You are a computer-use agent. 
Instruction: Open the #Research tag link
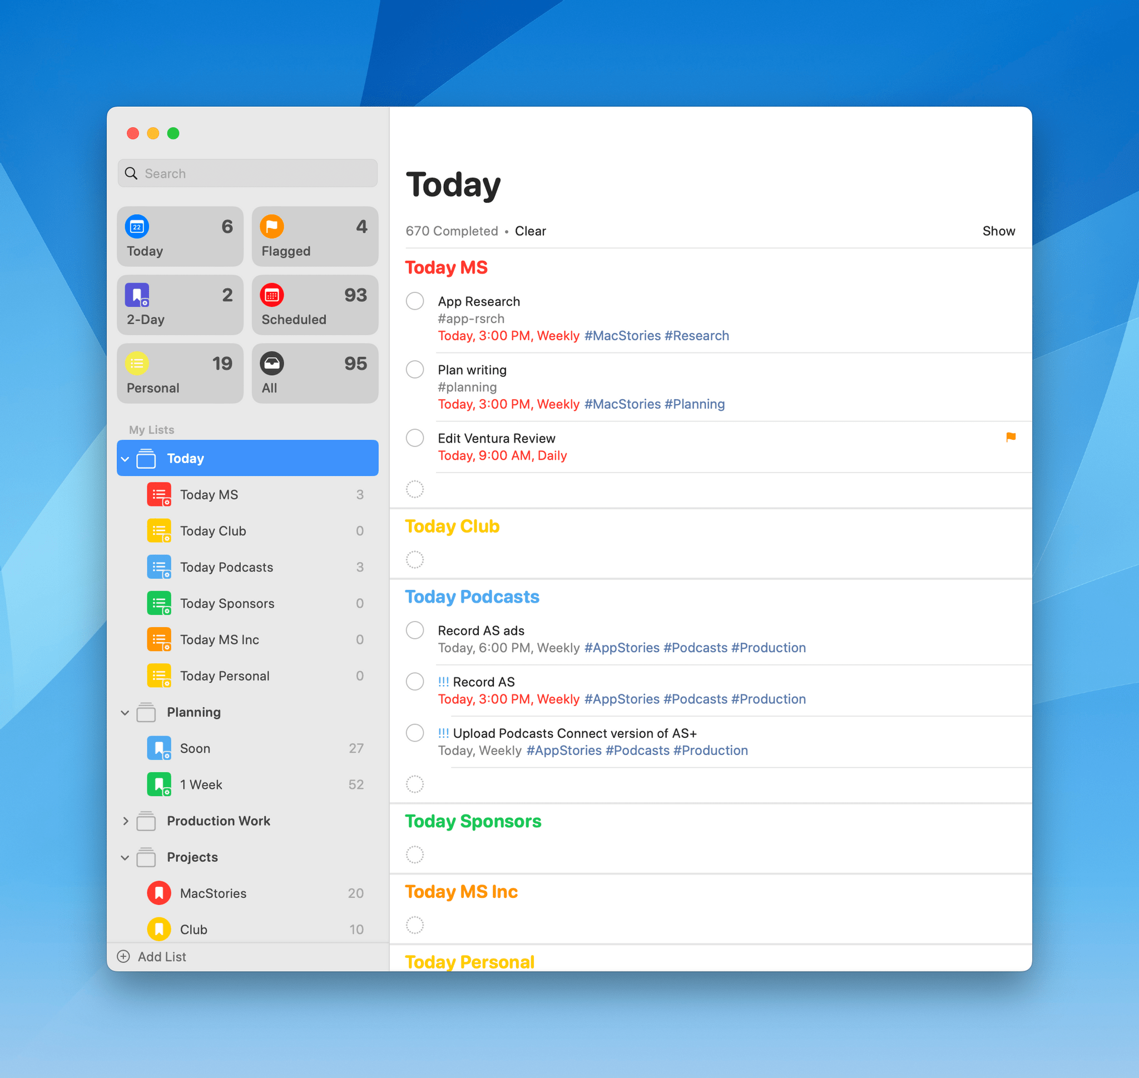pyautogui.click(x=696, y=336)
